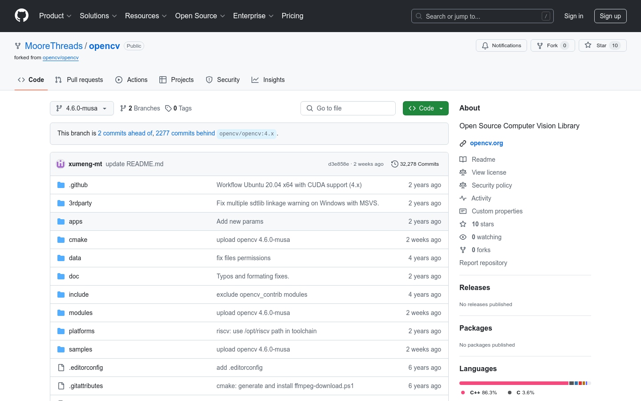The image size is (641, 401).
Task: Star the opencv repository
Action: pos(603,45)
